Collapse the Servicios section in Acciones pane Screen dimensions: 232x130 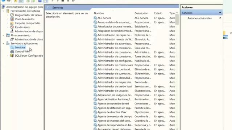[x=220, y=13]
